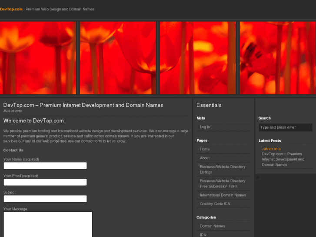Click the third tulip banner image
The image size is (316, 237).
(x=198, y=58)
